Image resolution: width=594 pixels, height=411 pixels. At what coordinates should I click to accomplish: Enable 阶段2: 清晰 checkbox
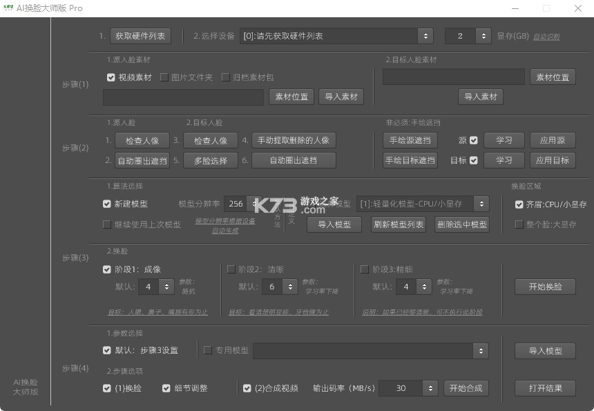[x=231, y=269]
